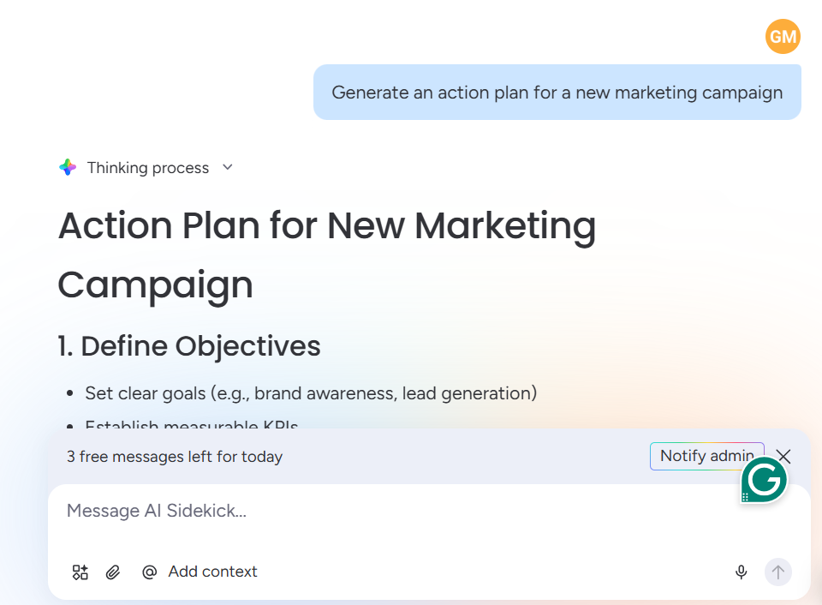Focus the Message AI Sidekick input field
Viewport: 822px width, 605px height.
tap(385, 512)
